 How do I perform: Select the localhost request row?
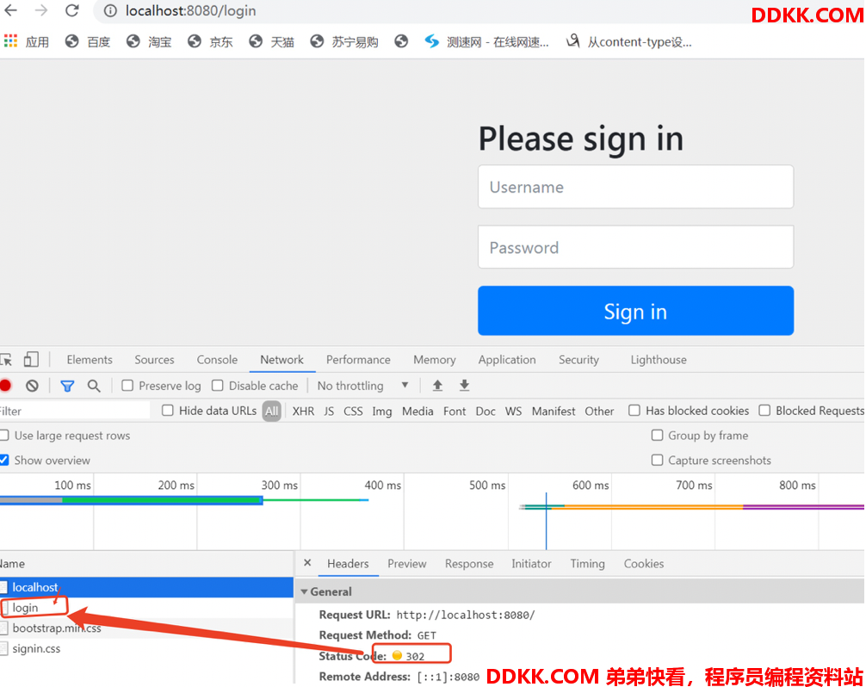click(x=146, y=587)
